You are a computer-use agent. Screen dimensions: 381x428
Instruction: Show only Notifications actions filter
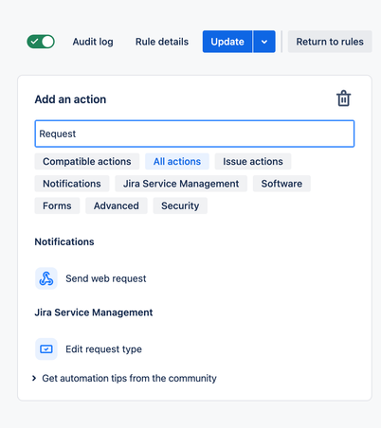pyautogui.click(x=72, y=184)
